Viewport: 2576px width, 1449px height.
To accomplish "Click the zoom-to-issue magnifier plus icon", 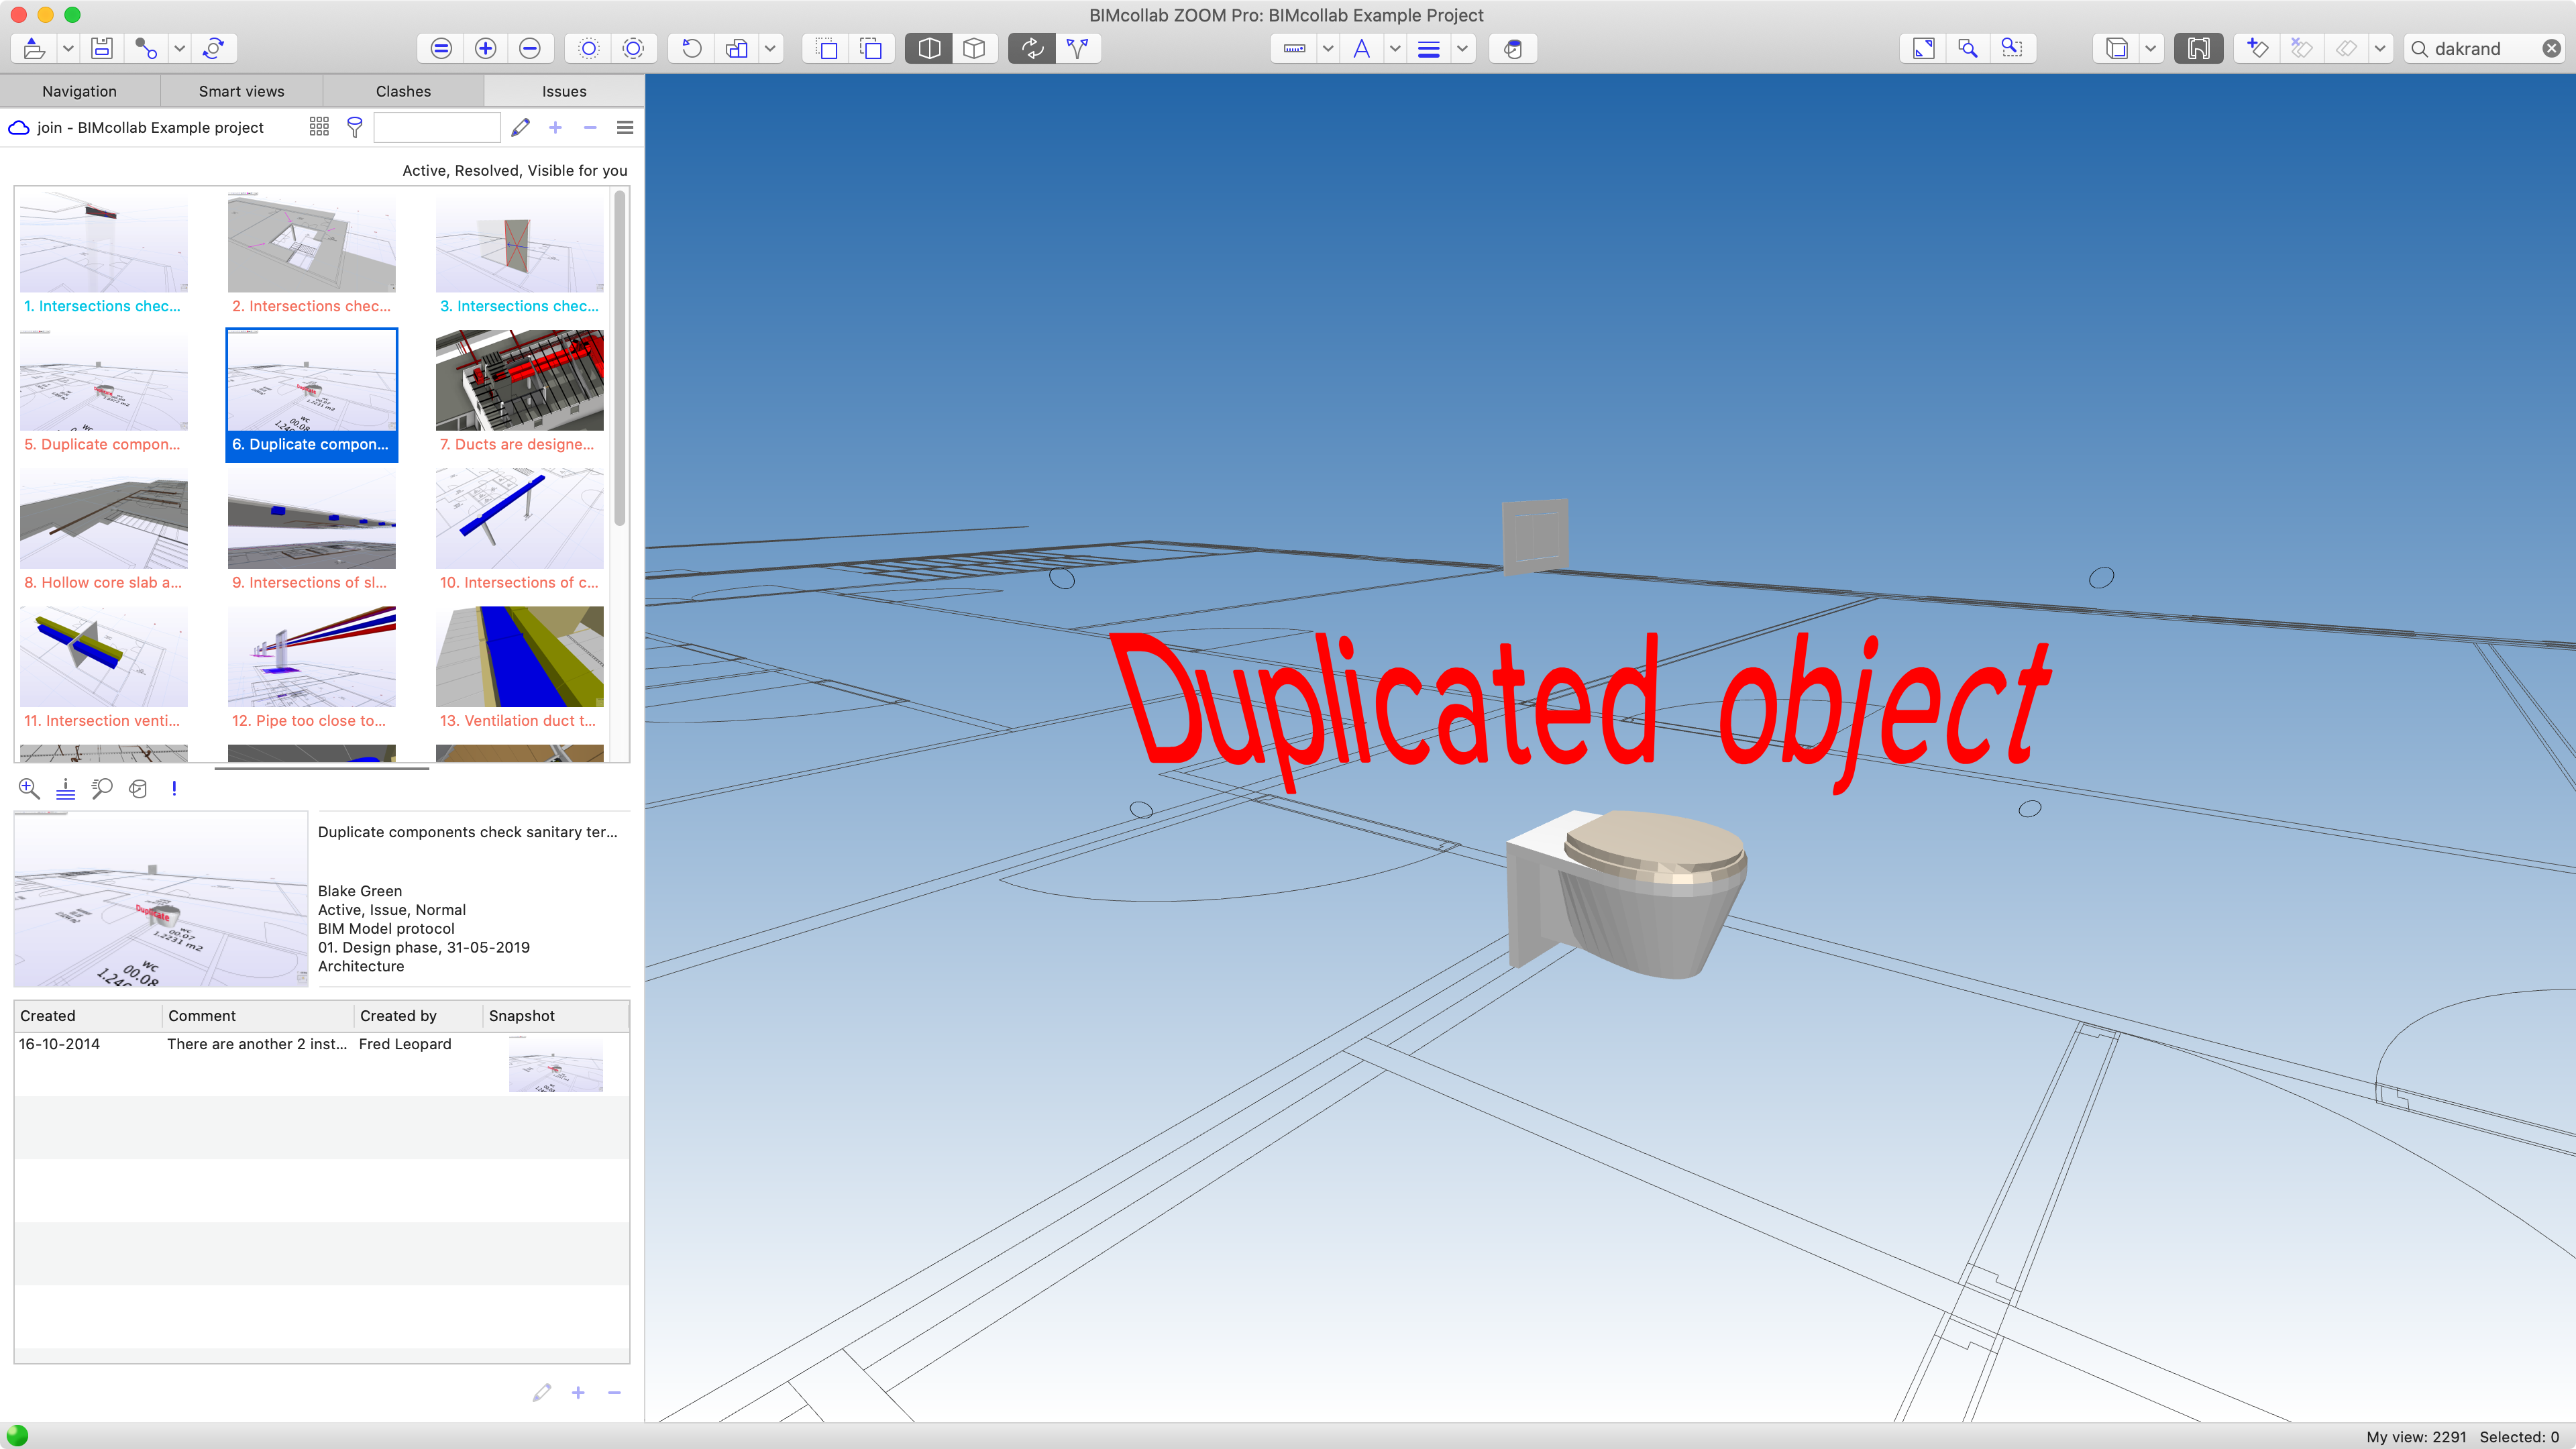I will [29, 789].
